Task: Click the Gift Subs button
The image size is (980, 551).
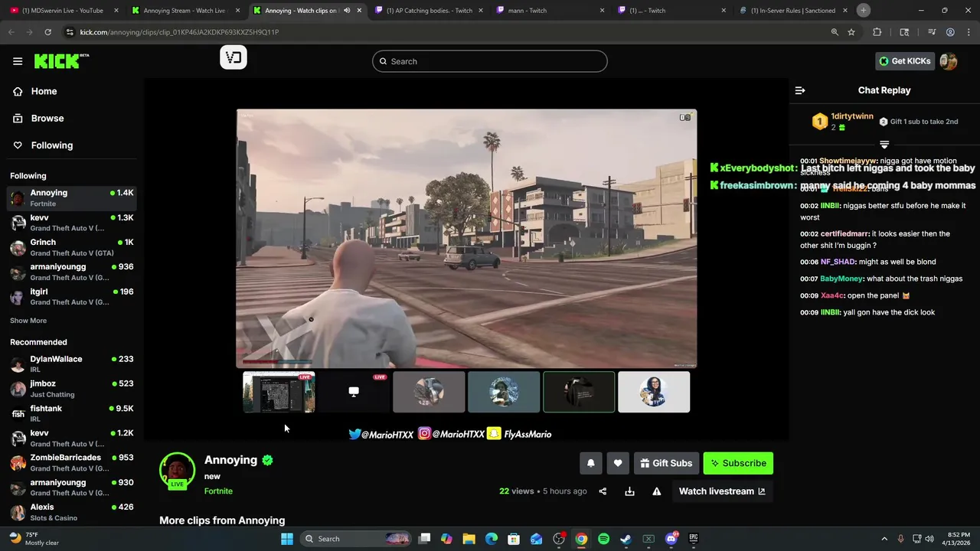Action: (665, 463)
